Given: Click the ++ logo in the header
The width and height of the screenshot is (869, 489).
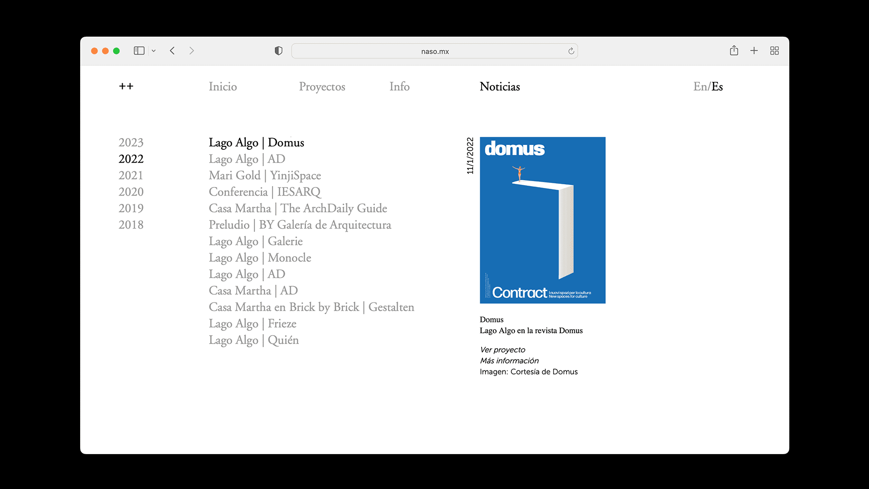Looking at the screenshot, I should (x=126, y=86).
